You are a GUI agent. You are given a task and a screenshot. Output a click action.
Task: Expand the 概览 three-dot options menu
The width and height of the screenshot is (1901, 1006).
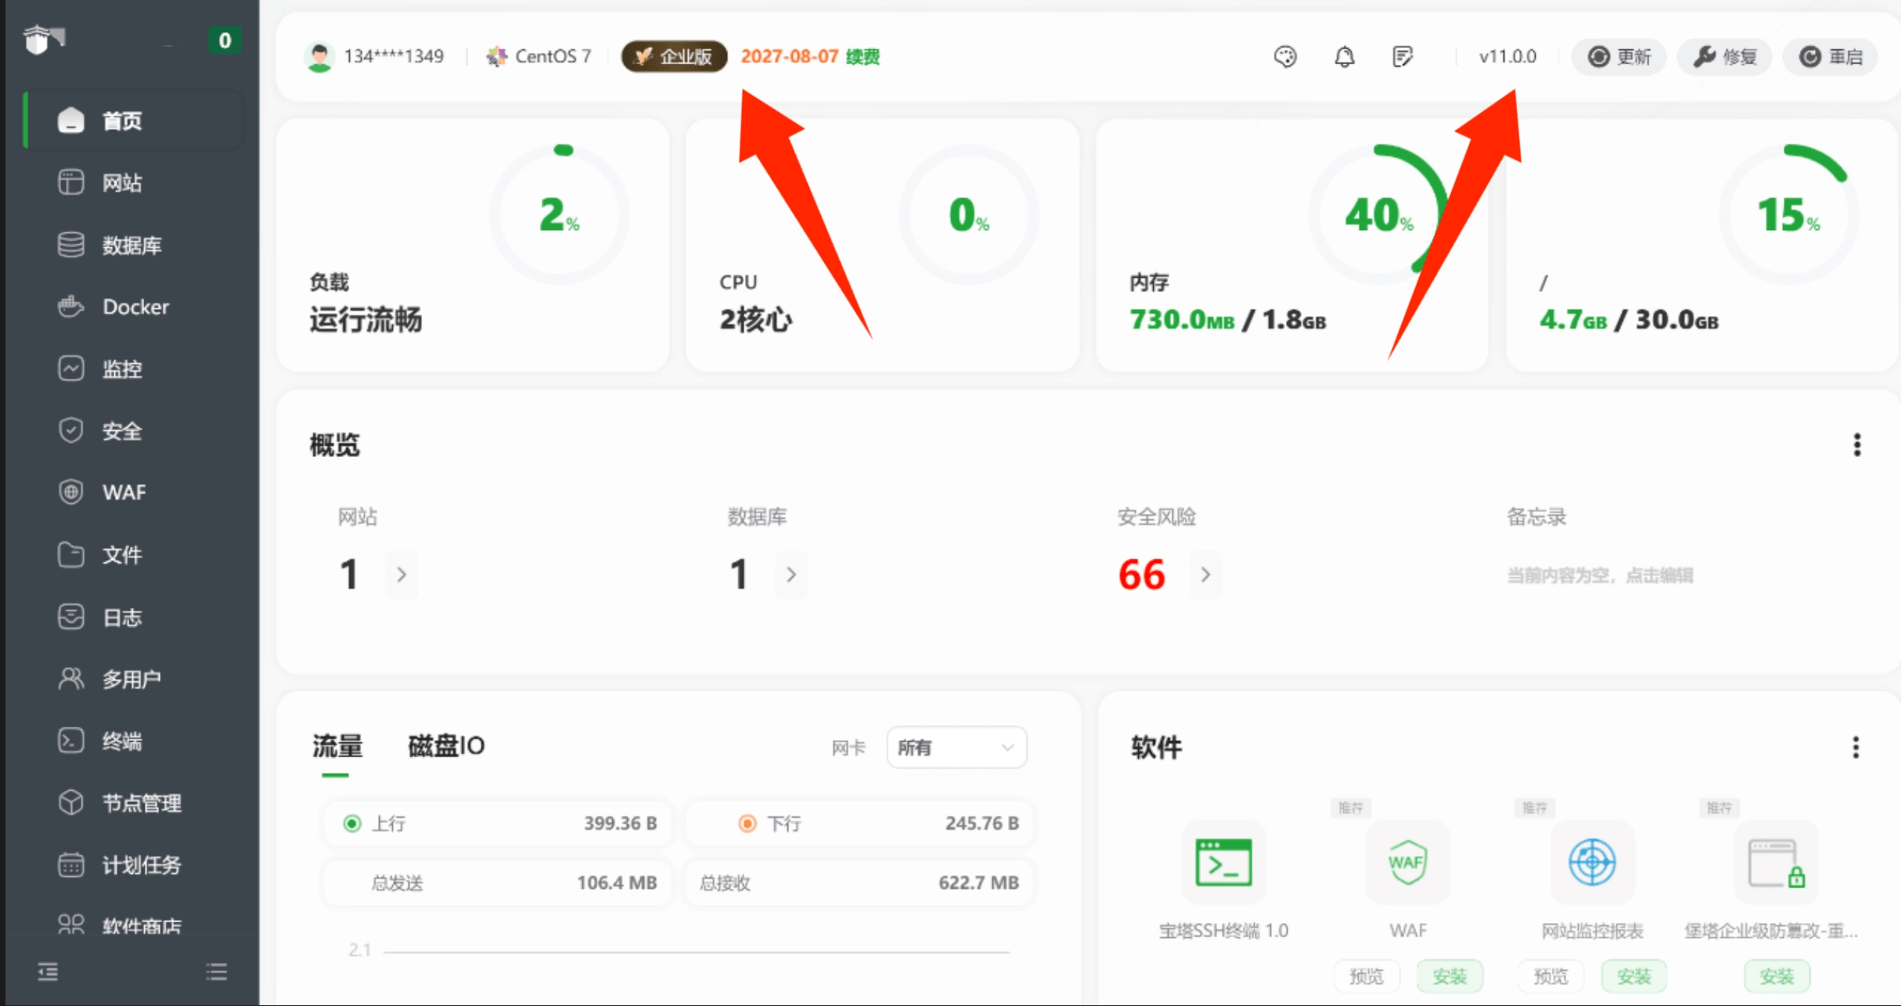click(x=1857, y=445)
